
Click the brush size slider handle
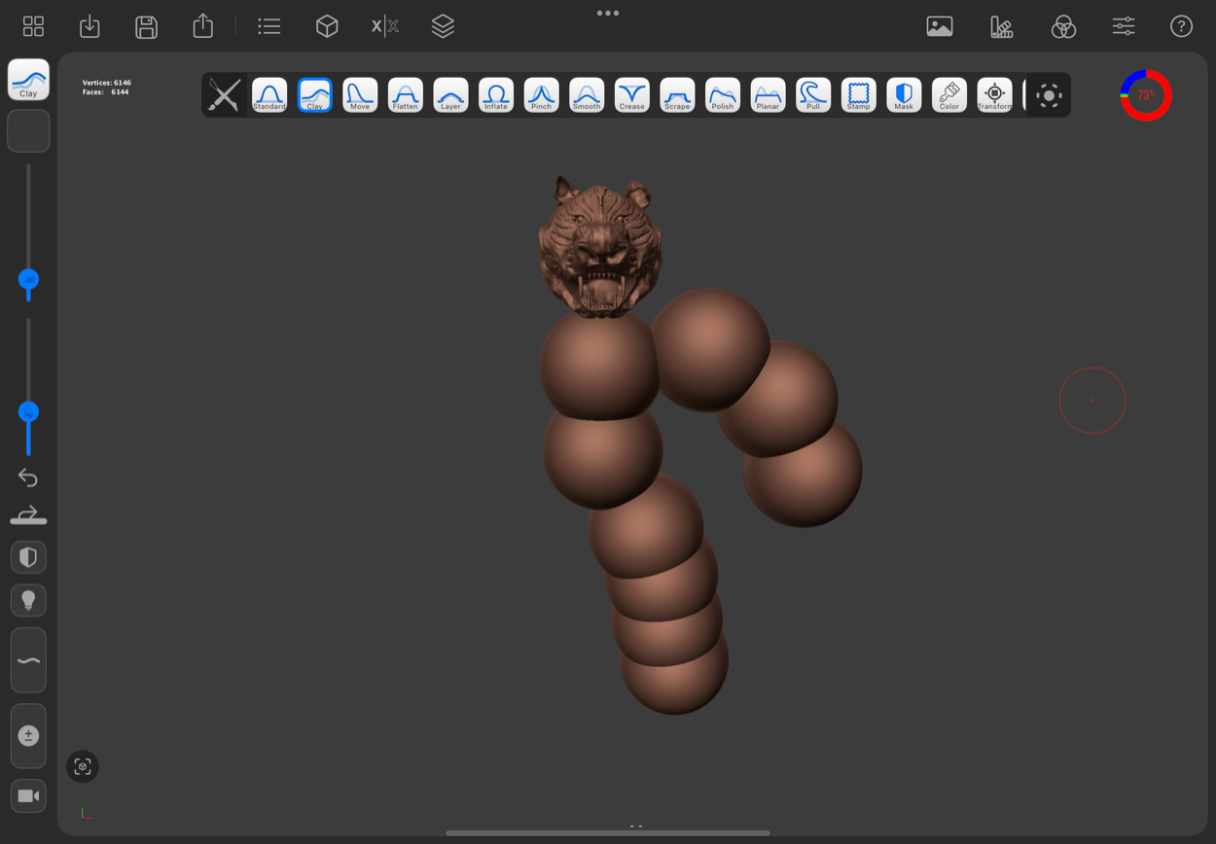point(28,280)
